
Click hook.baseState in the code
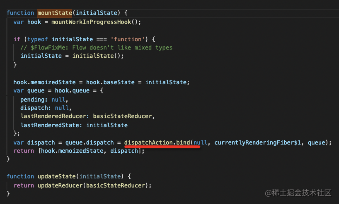(110, 82)
